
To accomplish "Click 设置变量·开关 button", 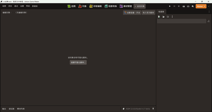I will point(132,13).
